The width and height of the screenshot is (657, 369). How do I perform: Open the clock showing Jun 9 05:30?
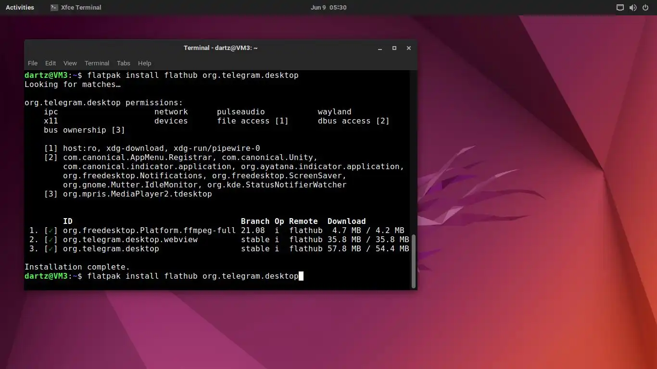tap(328, 7)
